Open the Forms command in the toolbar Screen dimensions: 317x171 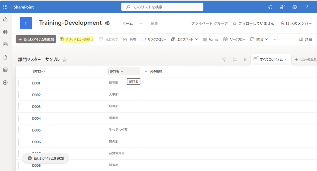point(211,40)
